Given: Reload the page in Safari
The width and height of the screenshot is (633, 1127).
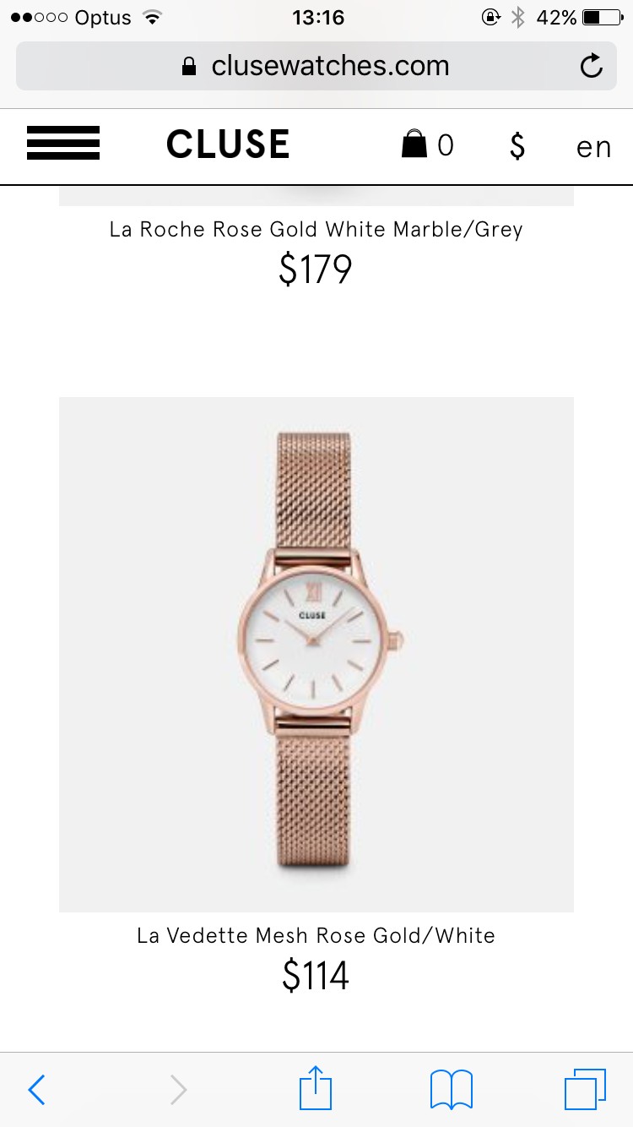Looking at the screenshot, I should click(x=592, y=66).
